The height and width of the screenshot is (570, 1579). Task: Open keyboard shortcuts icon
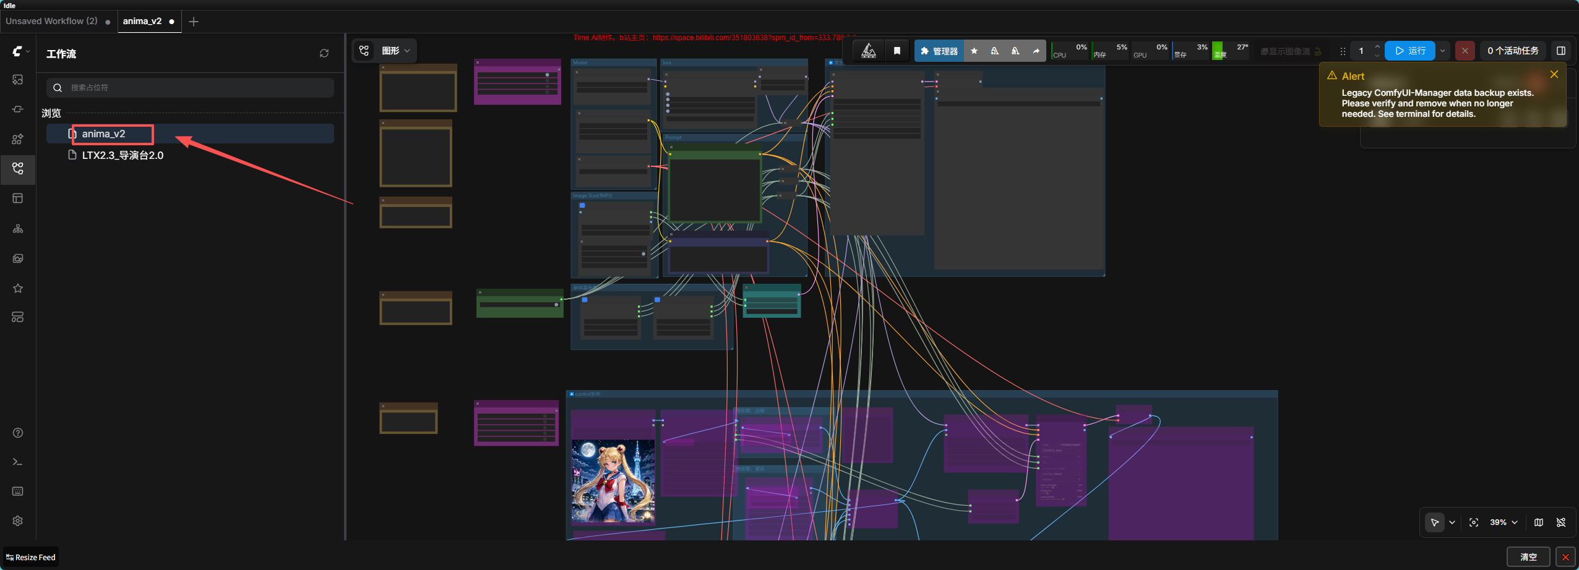[x=18, y=491]
